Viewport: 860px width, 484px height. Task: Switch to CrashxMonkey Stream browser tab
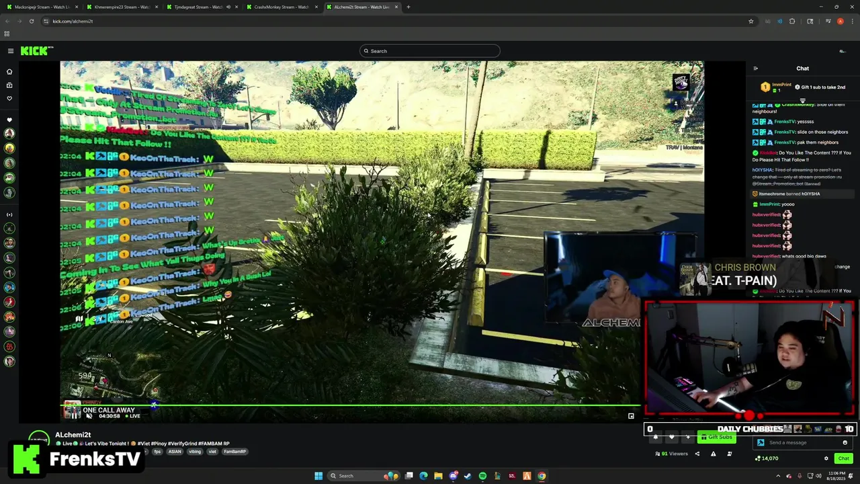coord(282,7)
